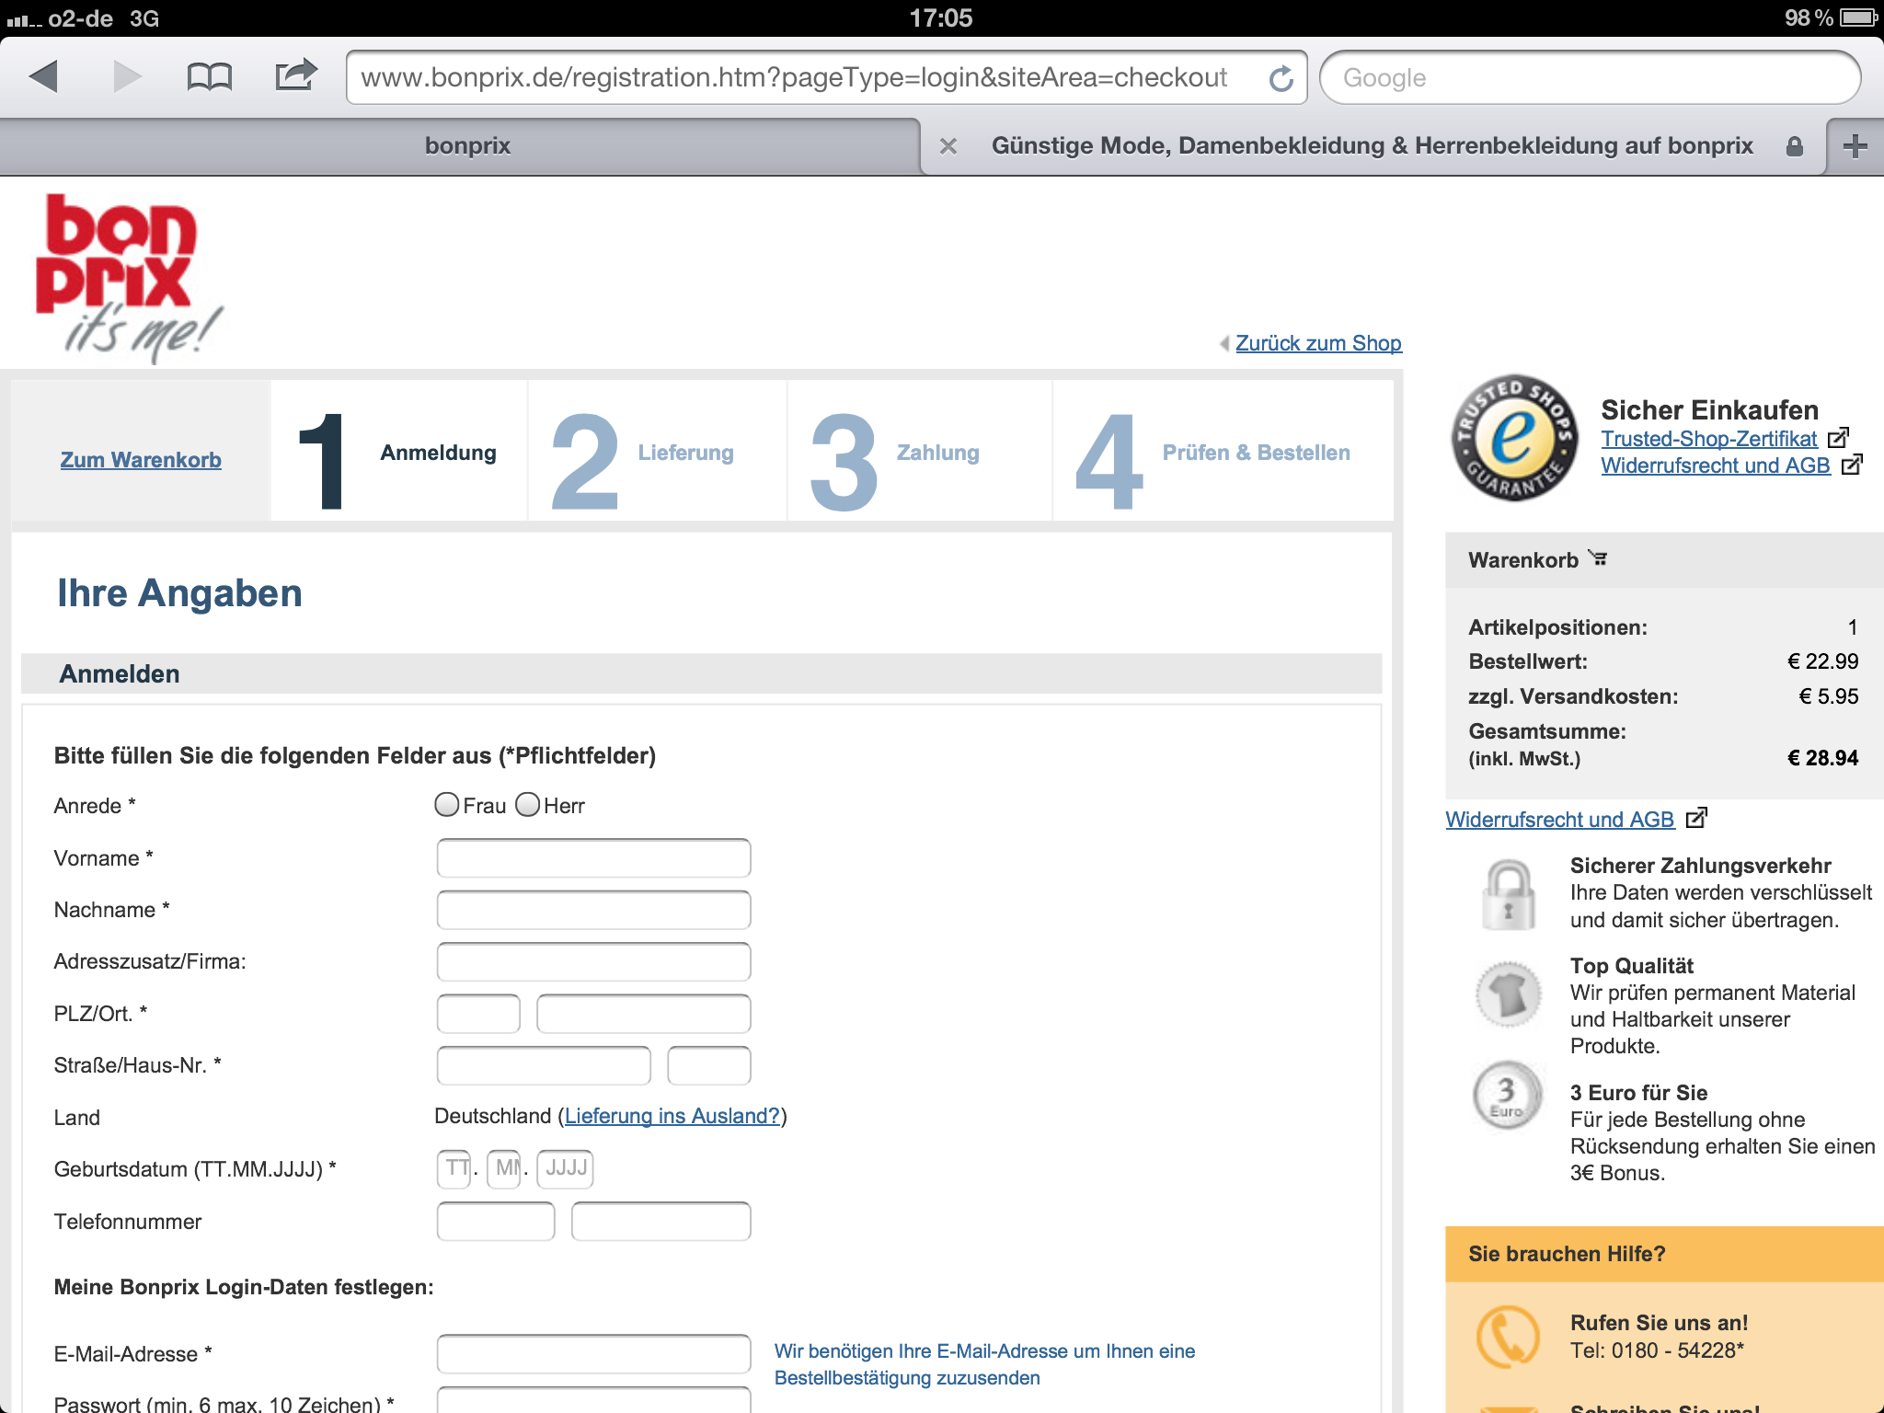Image resolution: width=1884 pixels, height=1413 pixels.
Task: Follow the Zurück zum Shop link
Action: 1317,343
